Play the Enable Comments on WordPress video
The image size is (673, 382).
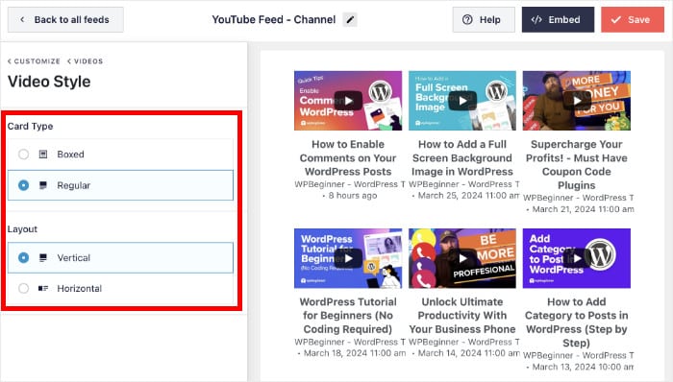click(348, 101)
